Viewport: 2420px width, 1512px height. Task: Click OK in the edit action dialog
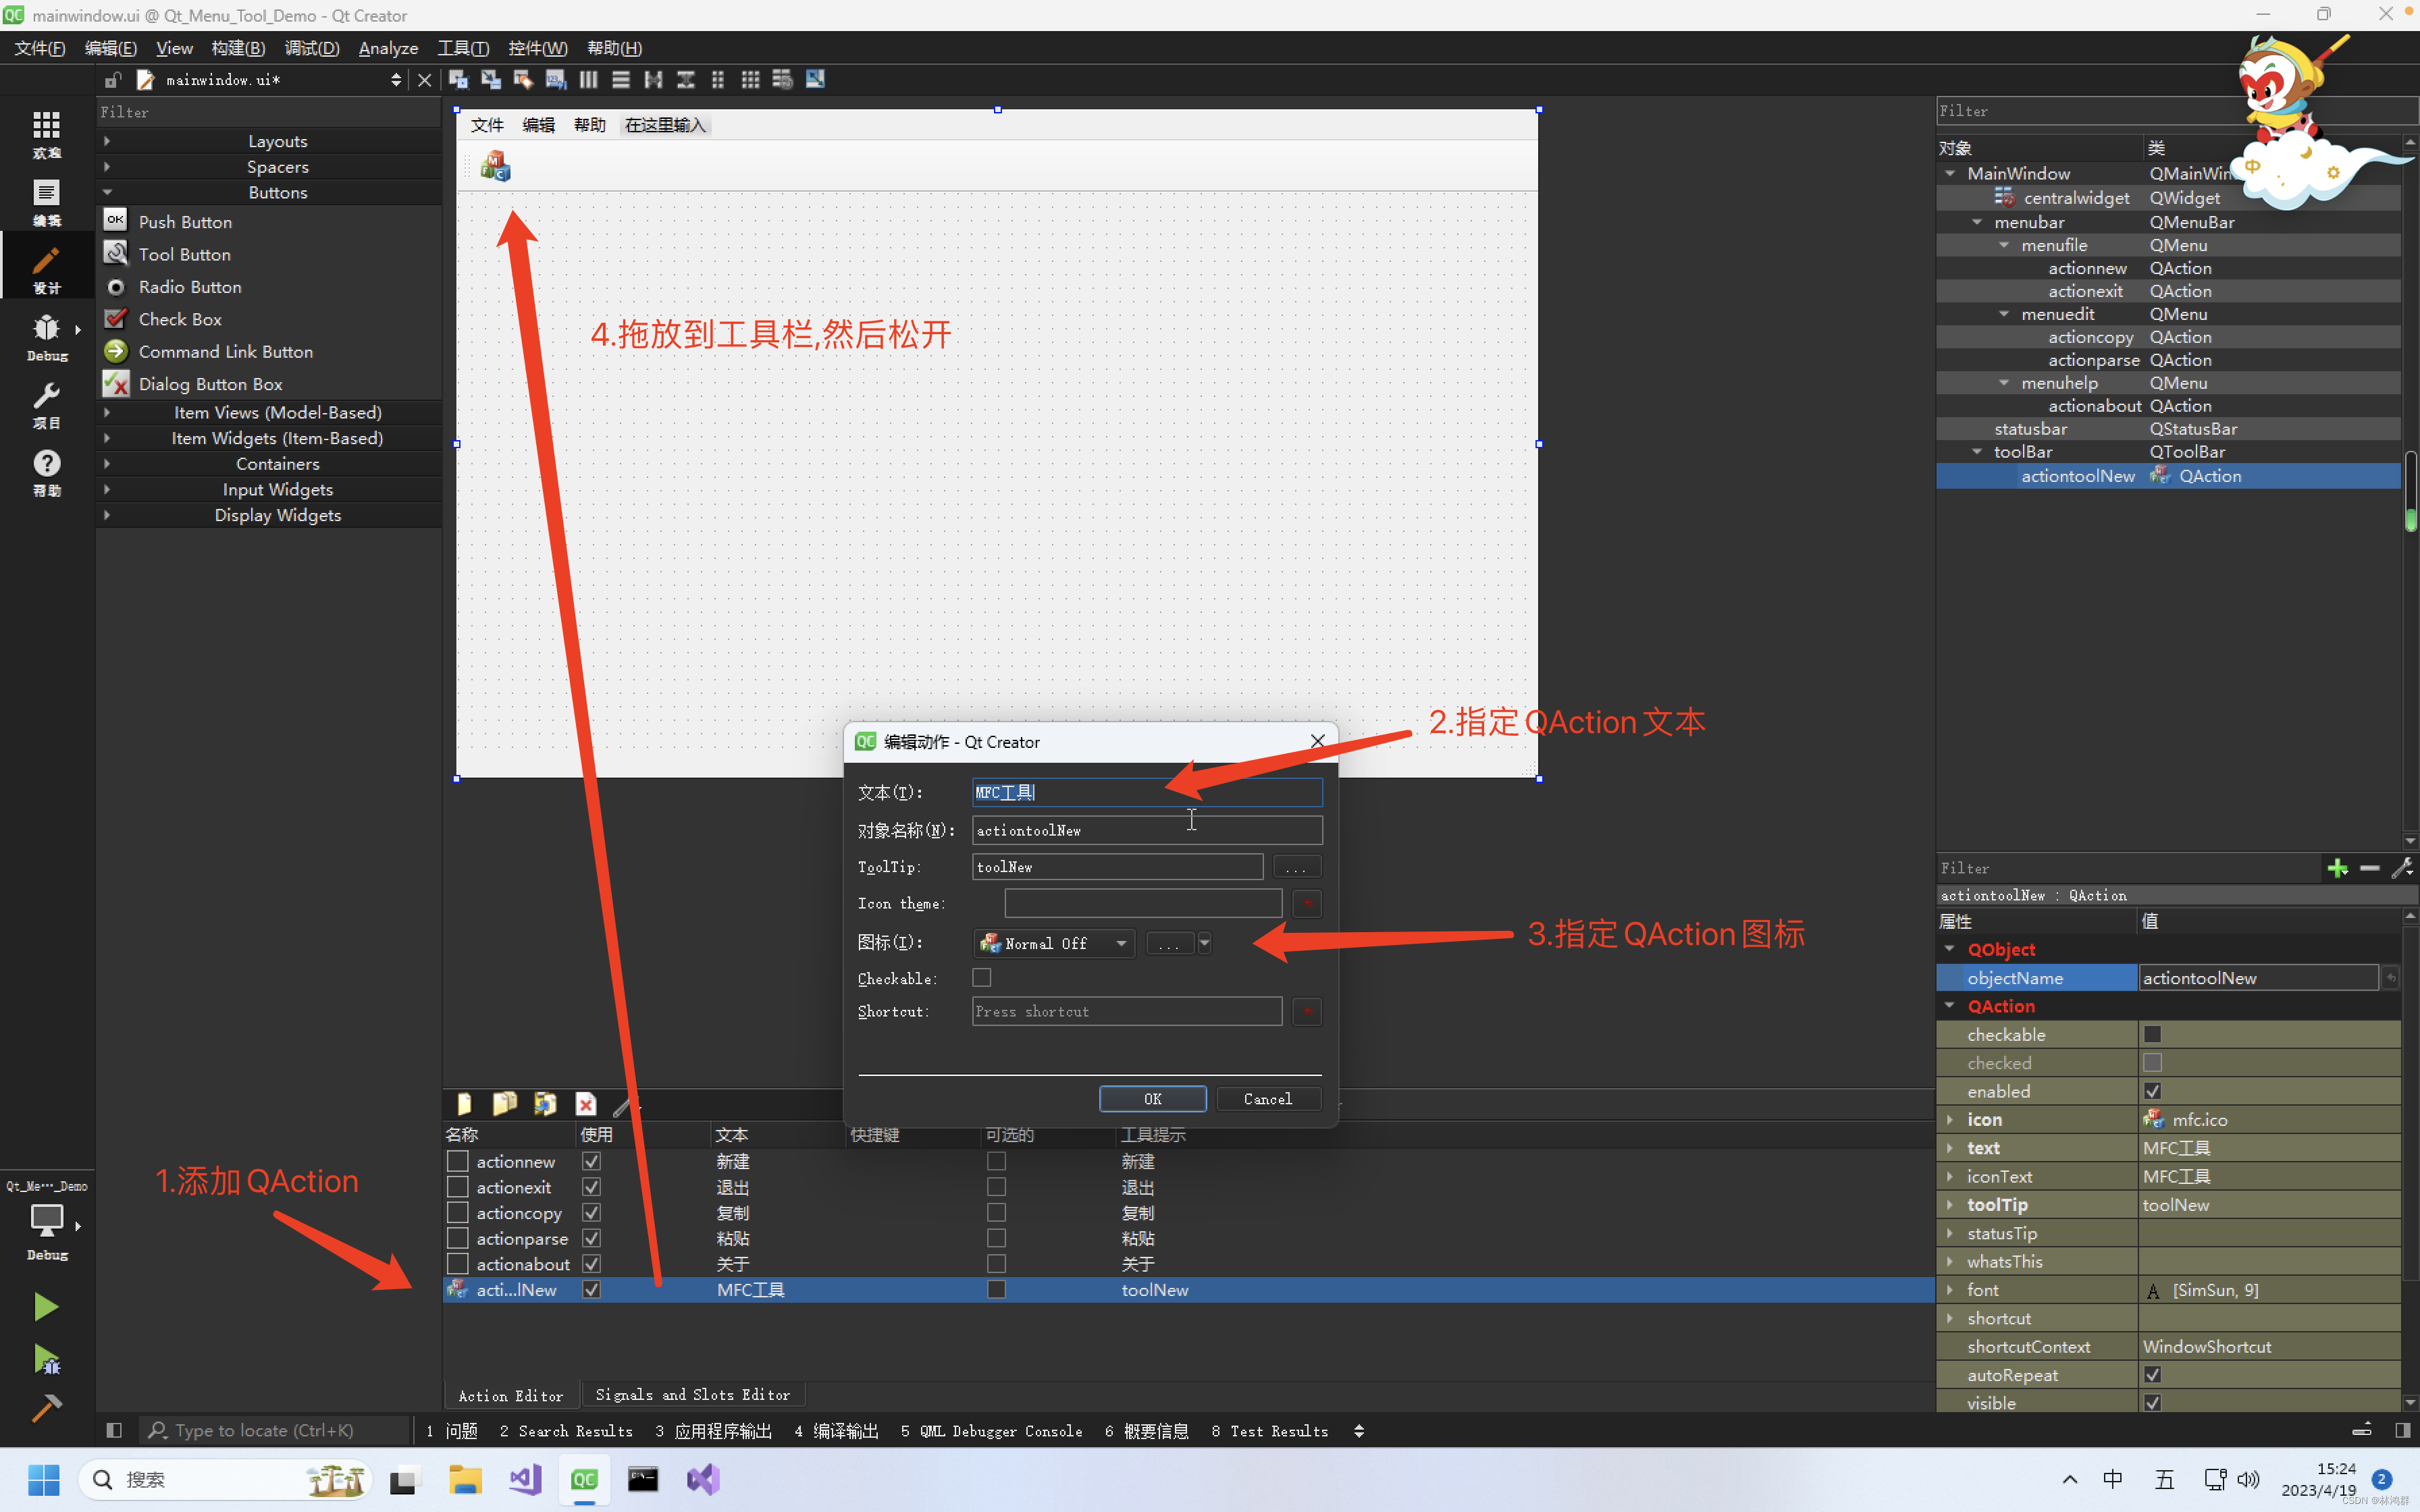pyautogui.click(x=1152, y=1098)
